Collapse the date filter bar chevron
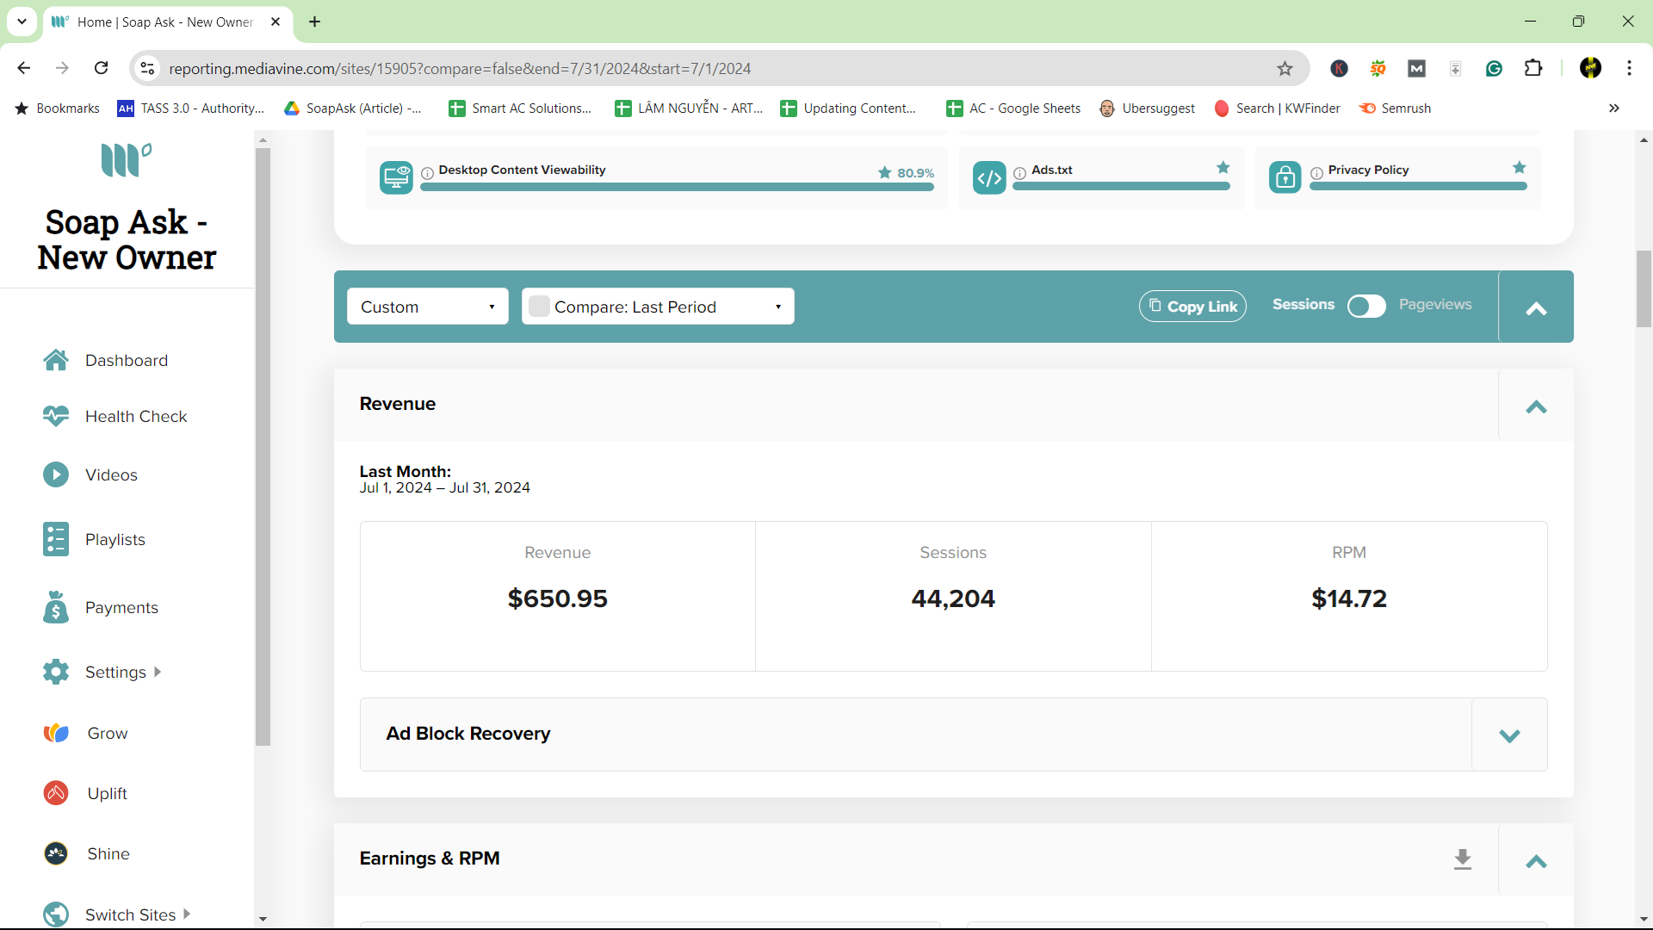Viewport: 1653px width, 930px height. (1536, 307)
